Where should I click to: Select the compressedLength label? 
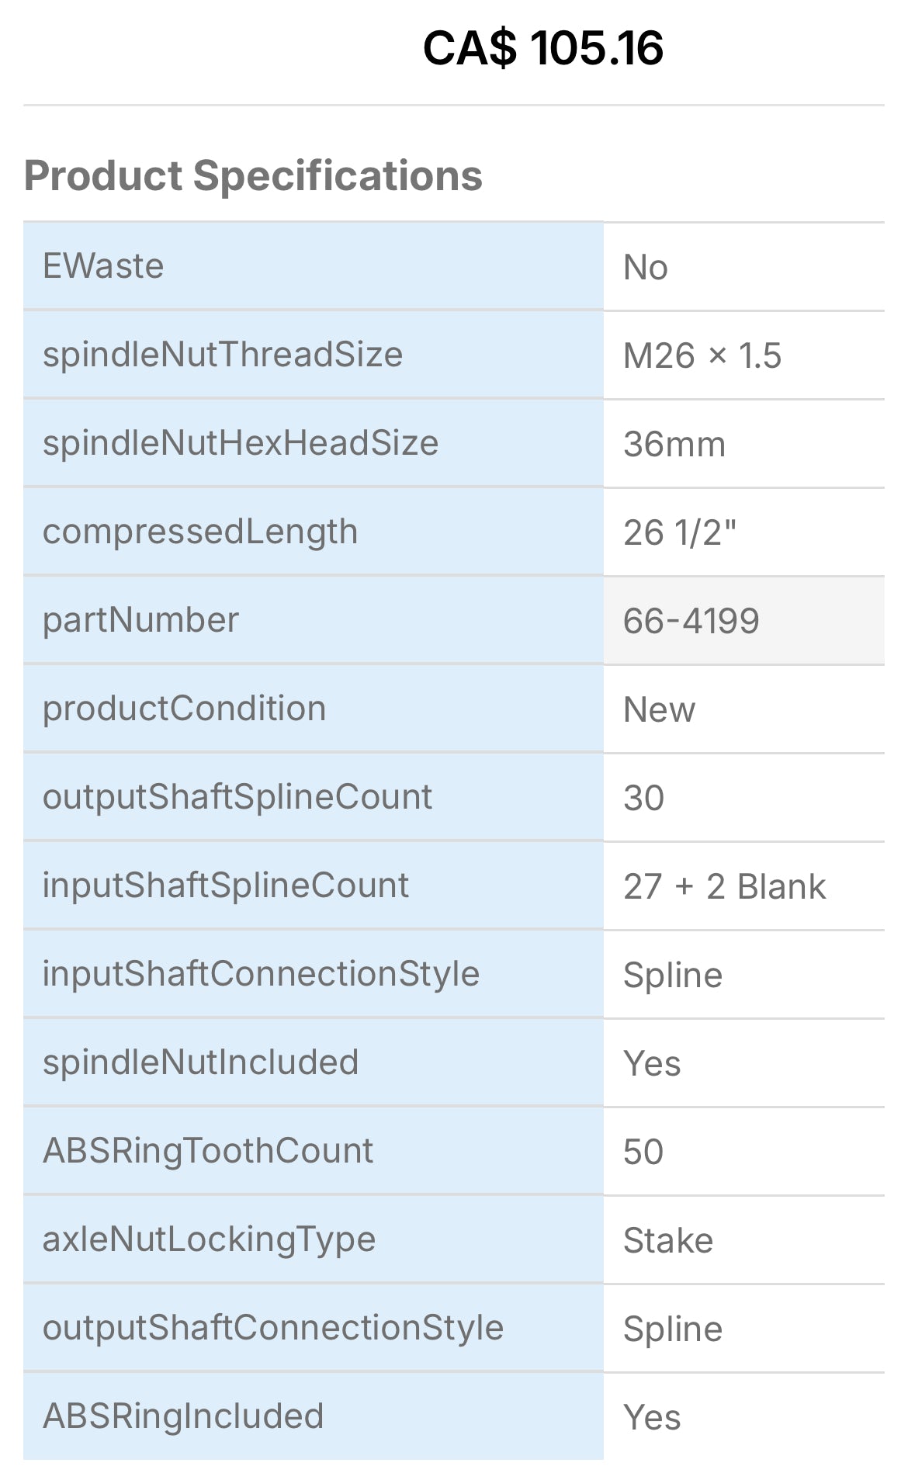[x=200, y=532]
